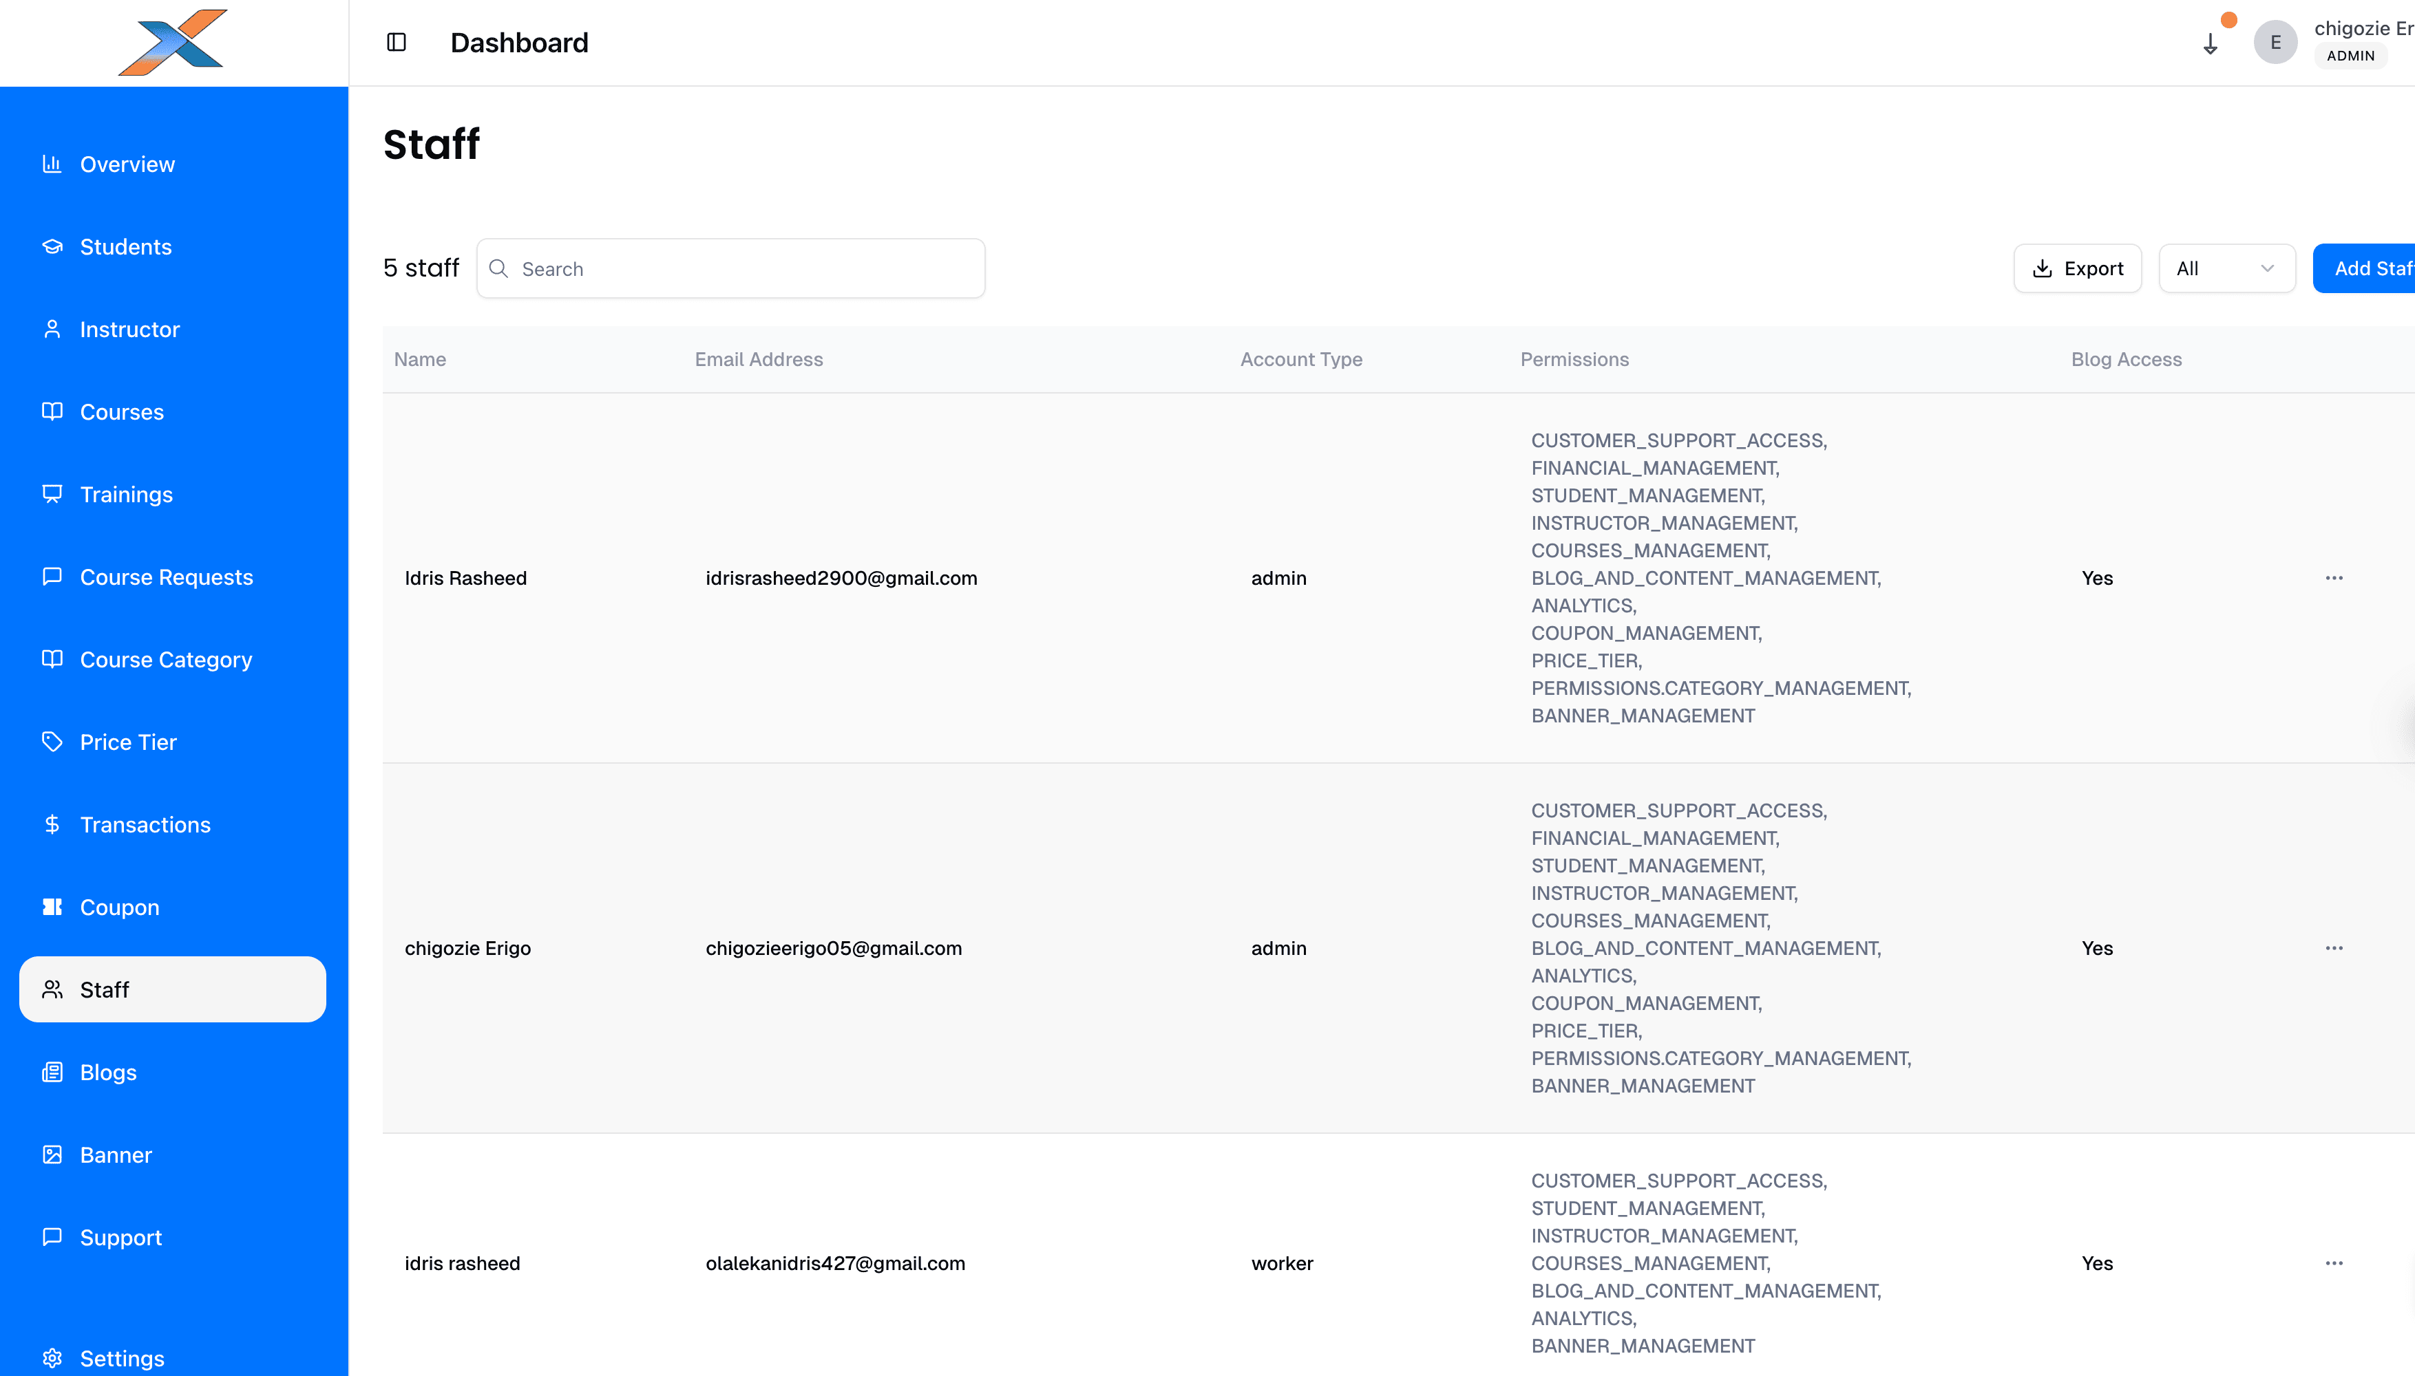Image resolution: width=2415 pixels, height=1376 pixels.
Task: Click the Export button
Action: point(2076,268)
